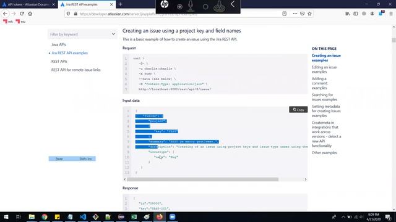Open Firefox account avatar icon
This screenshot has height=222, width=396.
click(372, 14)
